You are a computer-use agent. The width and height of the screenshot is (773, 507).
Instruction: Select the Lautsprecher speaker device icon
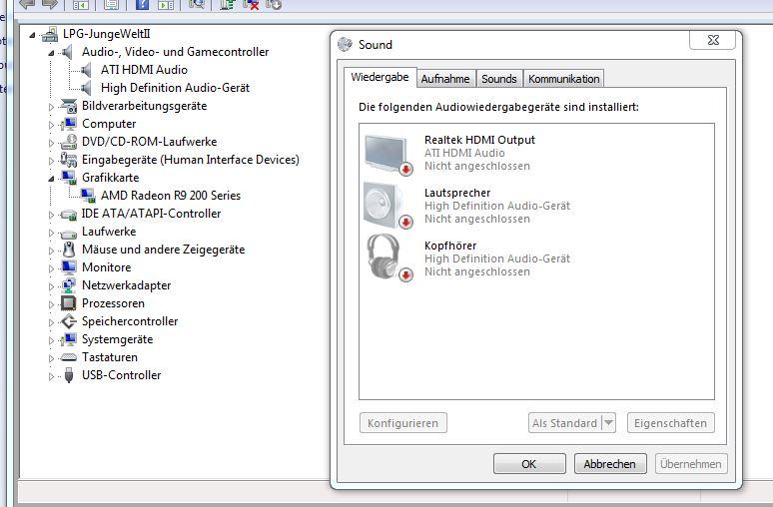point(387,206)
